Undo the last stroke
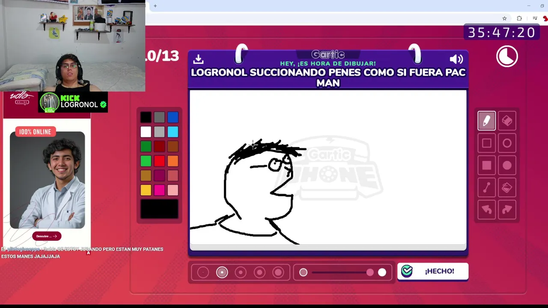Image resolution: width=548 pixels, height=308 pixels. (x=486, y=210)
